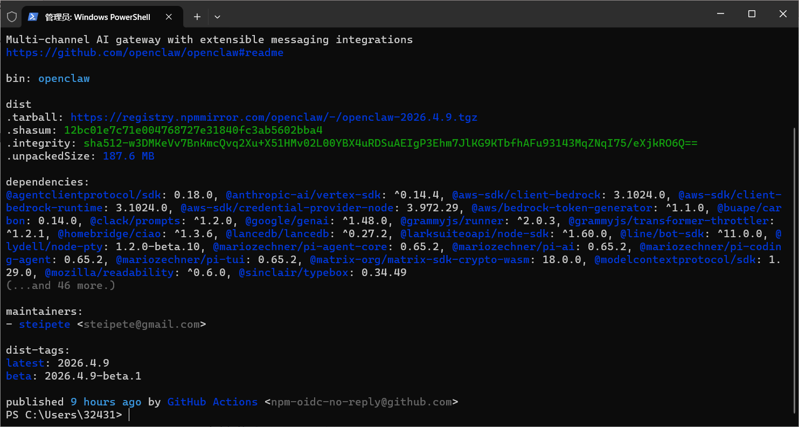Open the openclaw-2026.4.9.tgz tarball URL

click(274, 118)
